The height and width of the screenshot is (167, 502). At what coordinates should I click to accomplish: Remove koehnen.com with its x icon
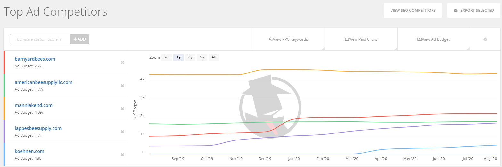122,155
